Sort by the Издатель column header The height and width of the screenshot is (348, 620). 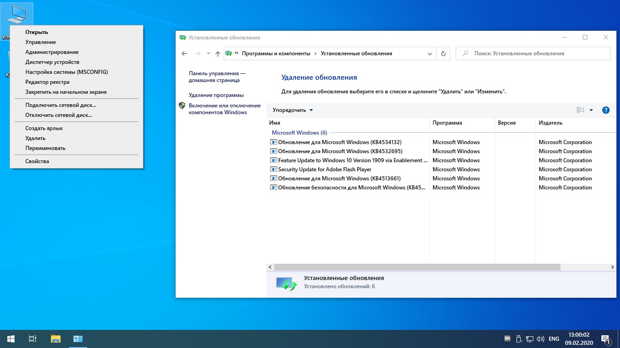pyautogui.click(x=576, y=123)
